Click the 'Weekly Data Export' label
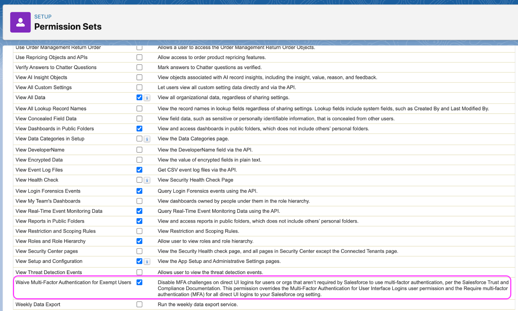The image size is (518, 311). [x=38, y=305]
